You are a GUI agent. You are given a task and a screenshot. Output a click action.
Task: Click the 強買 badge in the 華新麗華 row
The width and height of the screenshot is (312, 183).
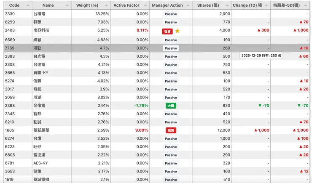171,130
